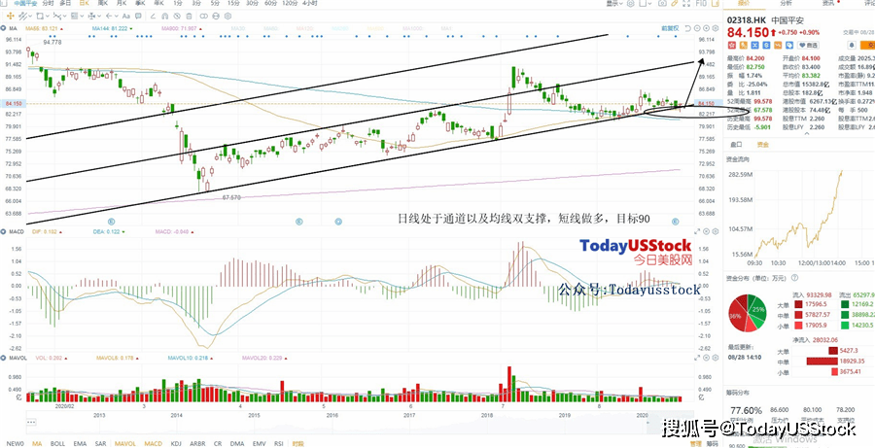Open the layout square dropdown in top bar
This screenshot has width=875, height=448.
coord(647,3)
